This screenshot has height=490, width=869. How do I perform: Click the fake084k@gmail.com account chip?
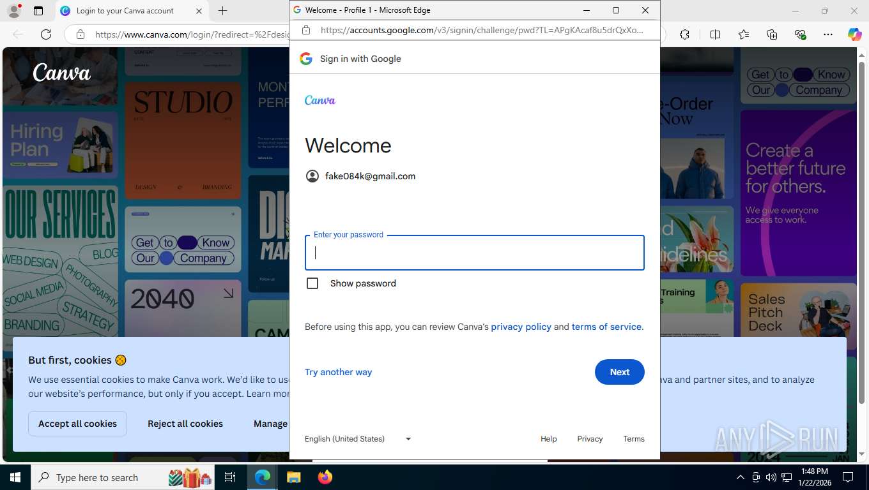(361, 176)
